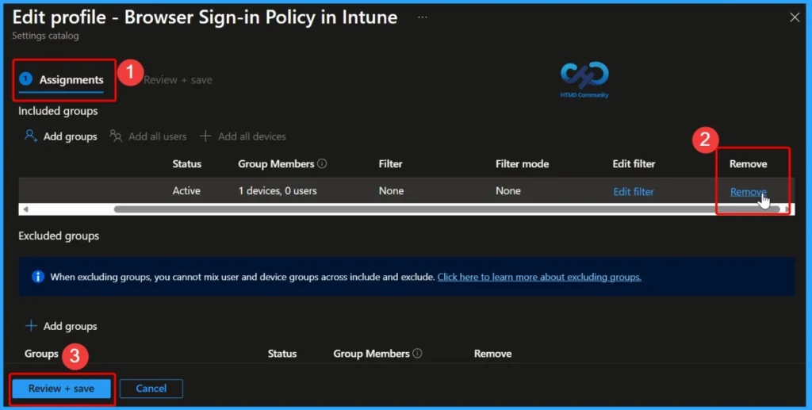The width and height of the screenshot is (812, 410).
Task: Click the person-plus icon beside the top Add groups
Action: [x=31, y=136]
